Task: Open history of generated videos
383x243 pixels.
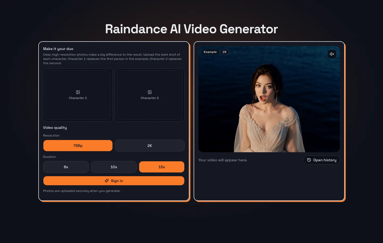Action: (x=322, y=160)
